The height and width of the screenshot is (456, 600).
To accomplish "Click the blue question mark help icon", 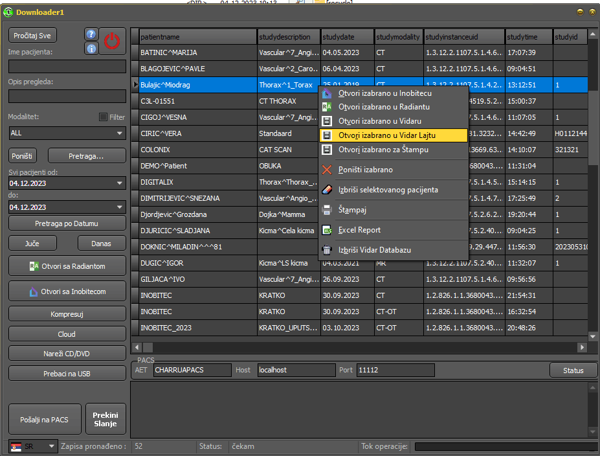I will pos(91,34).
